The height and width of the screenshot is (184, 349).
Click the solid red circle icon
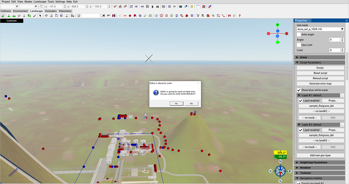pyautogui.click(x=130, y=16)
